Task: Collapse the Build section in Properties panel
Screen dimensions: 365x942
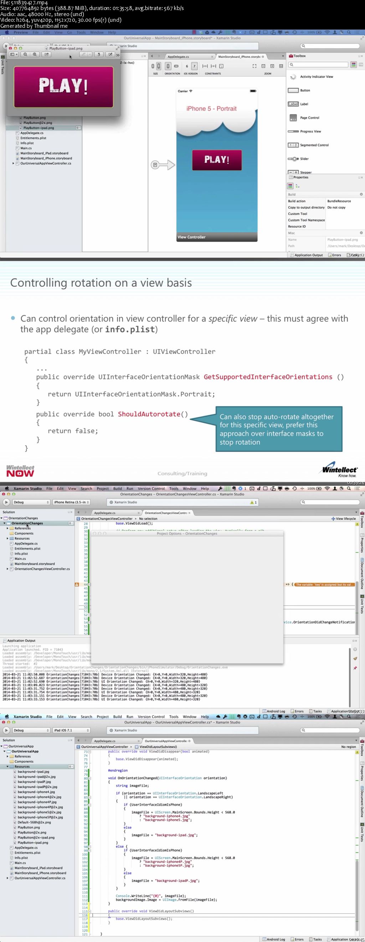Action: pyautogui.click(x=361, y=194)
